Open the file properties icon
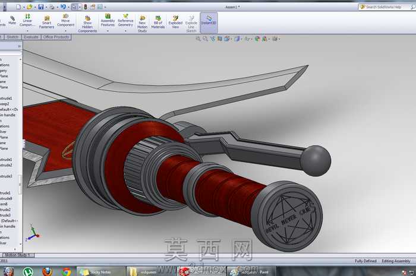This screenshot has height=276, width=416. pos(92,7)
